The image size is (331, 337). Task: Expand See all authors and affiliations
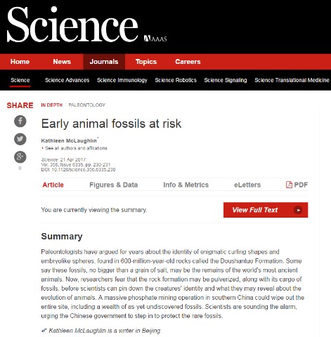tap(74, 148)
